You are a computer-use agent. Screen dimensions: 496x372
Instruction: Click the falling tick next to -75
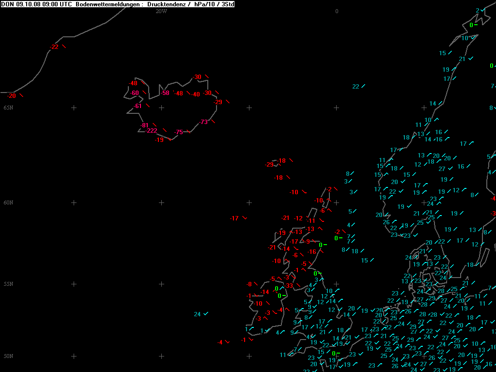pyautogui.click(x=188, y=132)
